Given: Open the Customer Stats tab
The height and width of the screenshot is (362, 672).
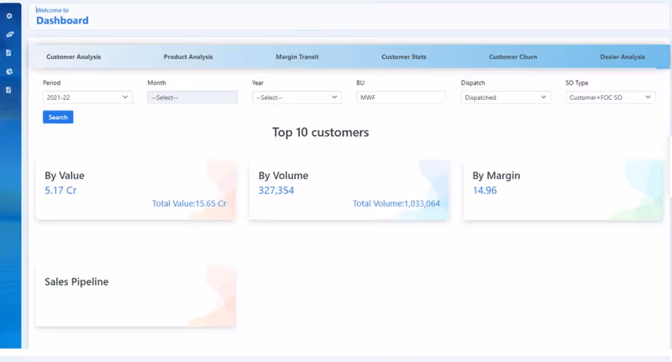Looking at the screenshot, I should pyautogui.click(x=404, y=56).
